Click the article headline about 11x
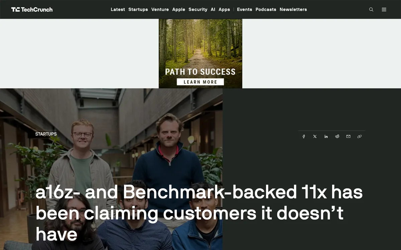Screen dimensions: 401x250 (x=199, y=213)
